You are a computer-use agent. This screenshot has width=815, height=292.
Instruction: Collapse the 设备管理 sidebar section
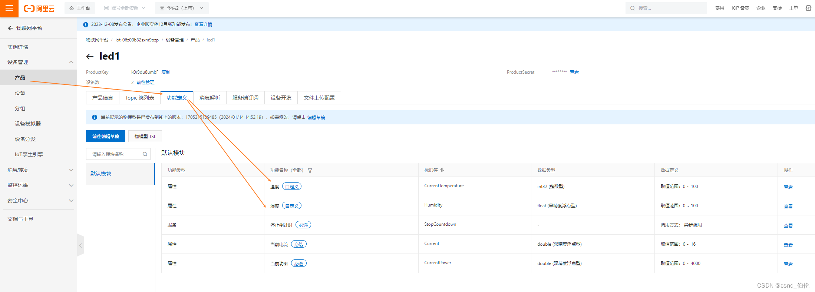tap(71, 62)
